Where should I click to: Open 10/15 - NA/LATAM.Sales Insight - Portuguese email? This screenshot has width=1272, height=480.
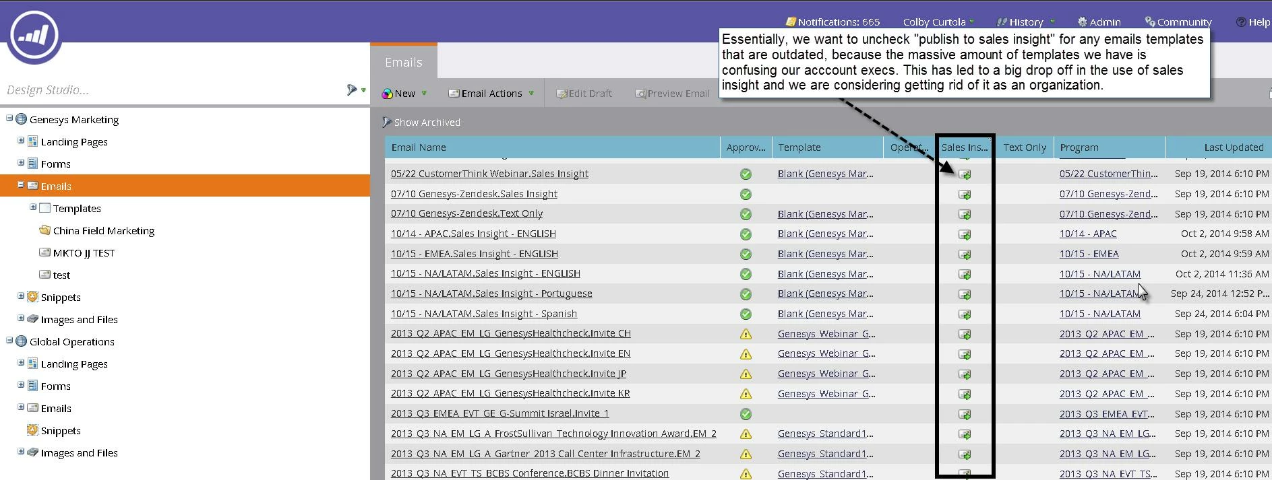[491, 294]
